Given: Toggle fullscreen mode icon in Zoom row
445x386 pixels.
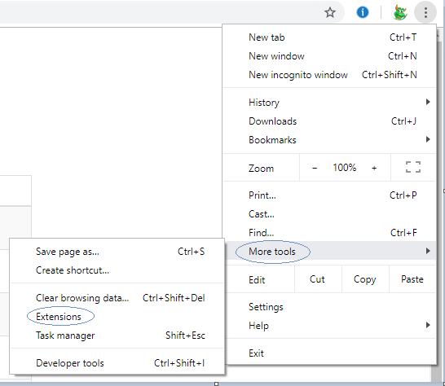Looking at the screenshot, I should [x=413, y=167].
